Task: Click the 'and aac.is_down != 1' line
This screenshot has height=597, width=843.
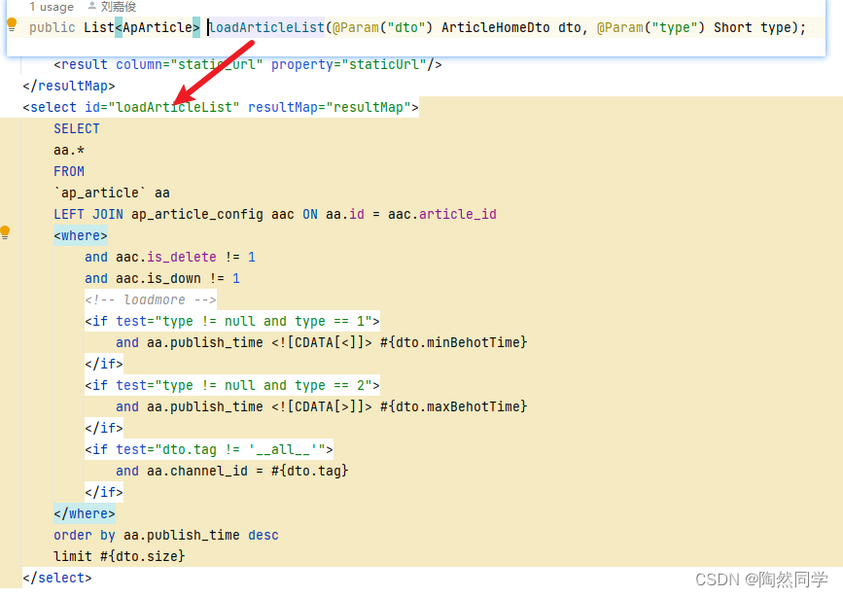Action: pyautogui.click(x=161, y=279)
